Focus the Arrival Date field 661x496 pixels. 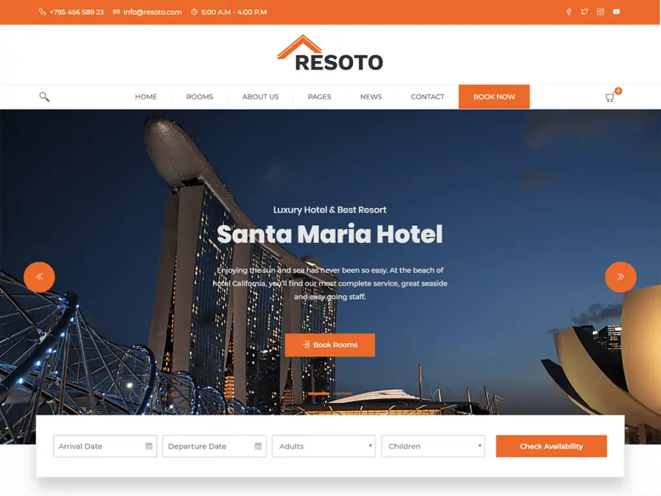[x=105, y=446]
